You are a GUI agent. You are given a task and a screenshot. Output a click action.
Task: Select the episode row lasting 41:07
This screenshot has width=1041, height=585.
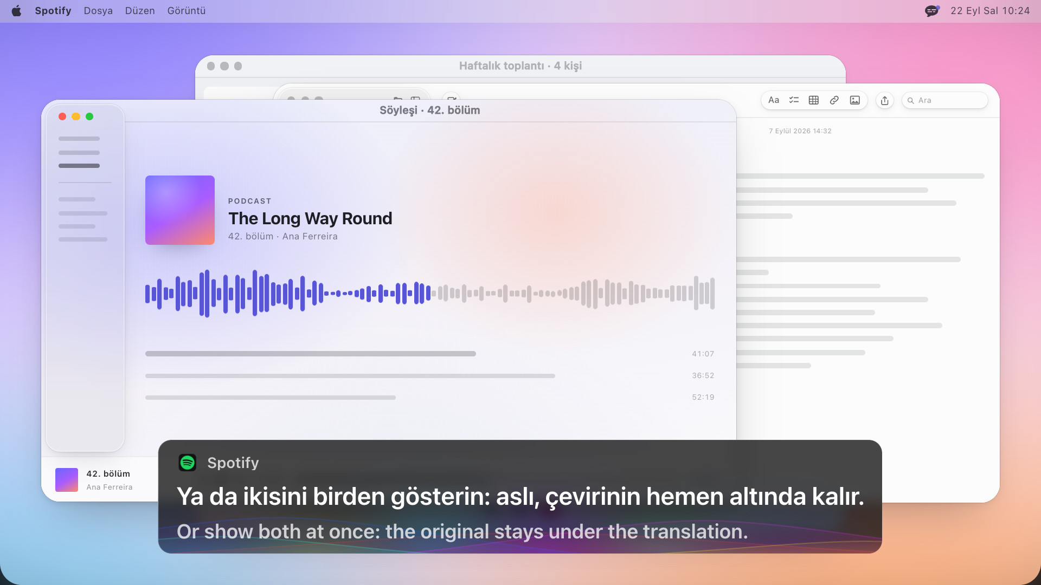pyautogui.click(x=430, y=354)
